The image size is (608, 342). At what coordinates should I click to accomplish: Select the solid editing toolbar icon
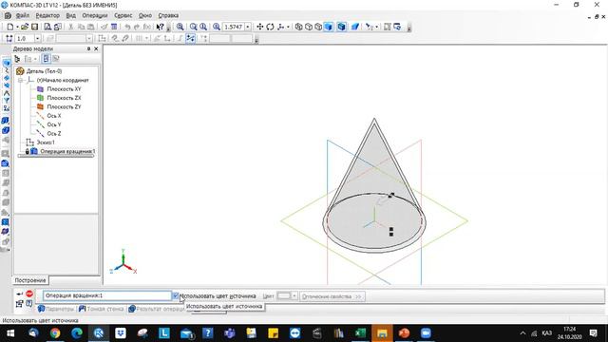pos(6,64)
